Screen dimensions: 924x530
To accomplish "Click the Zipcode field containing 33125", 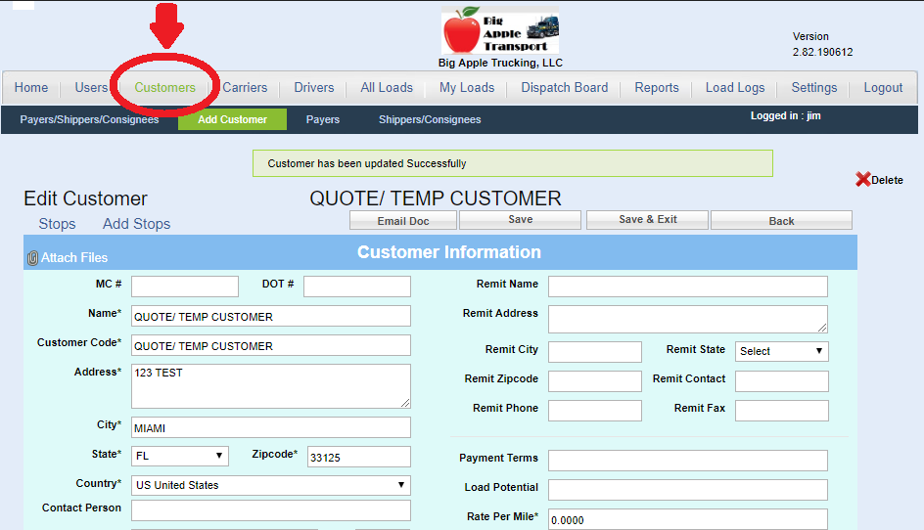I will (x=359, y=457).
